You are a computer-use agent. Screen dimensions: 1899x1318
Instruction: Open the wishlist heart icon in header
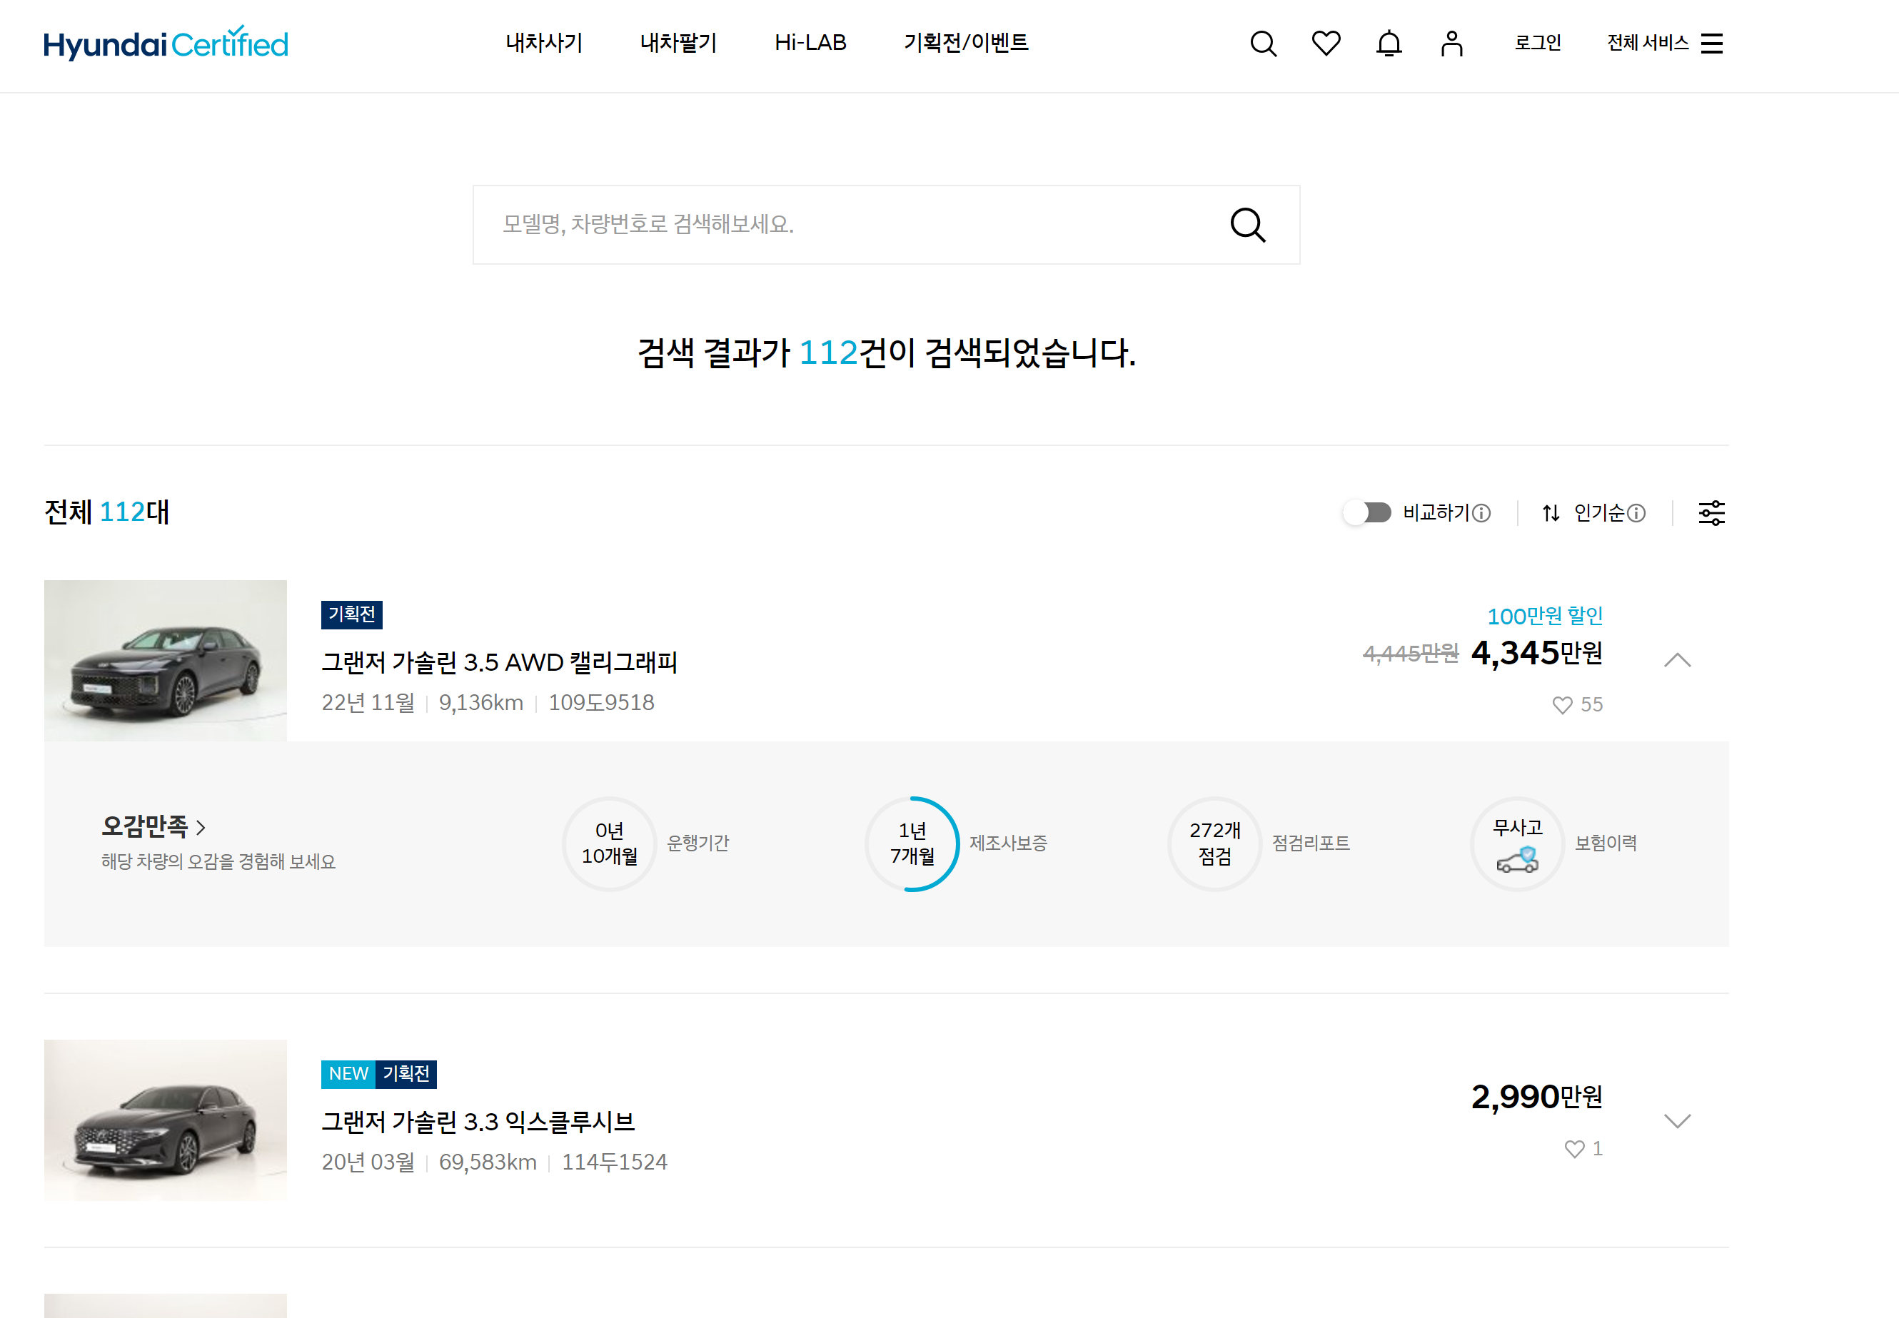click(1326, 43)
